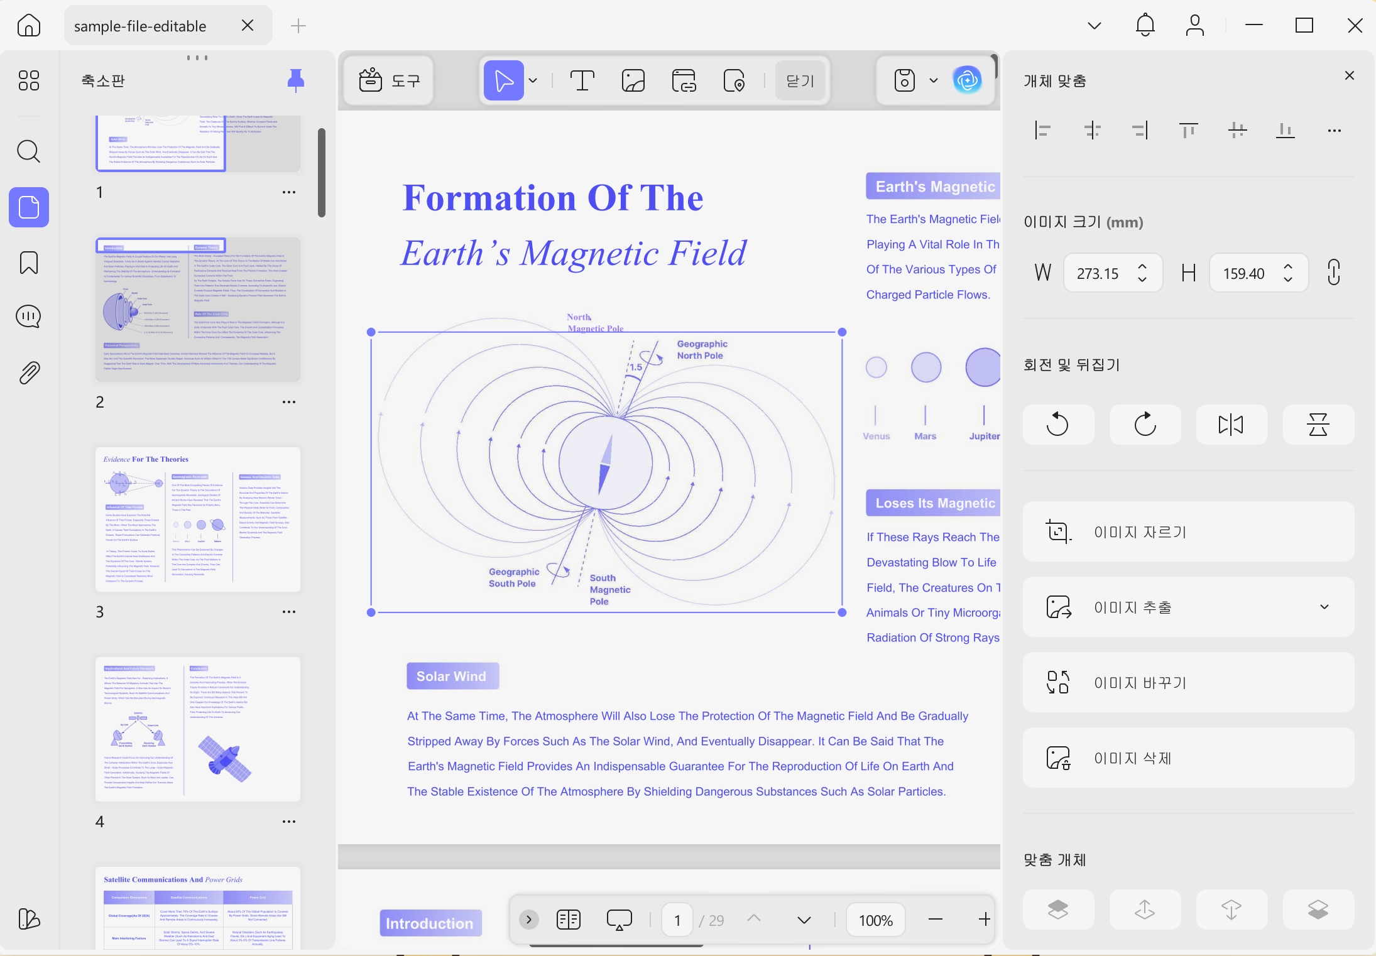Expand selection tool dropdown arrow
The image size is (1376, 956).
tap(533, 80)
